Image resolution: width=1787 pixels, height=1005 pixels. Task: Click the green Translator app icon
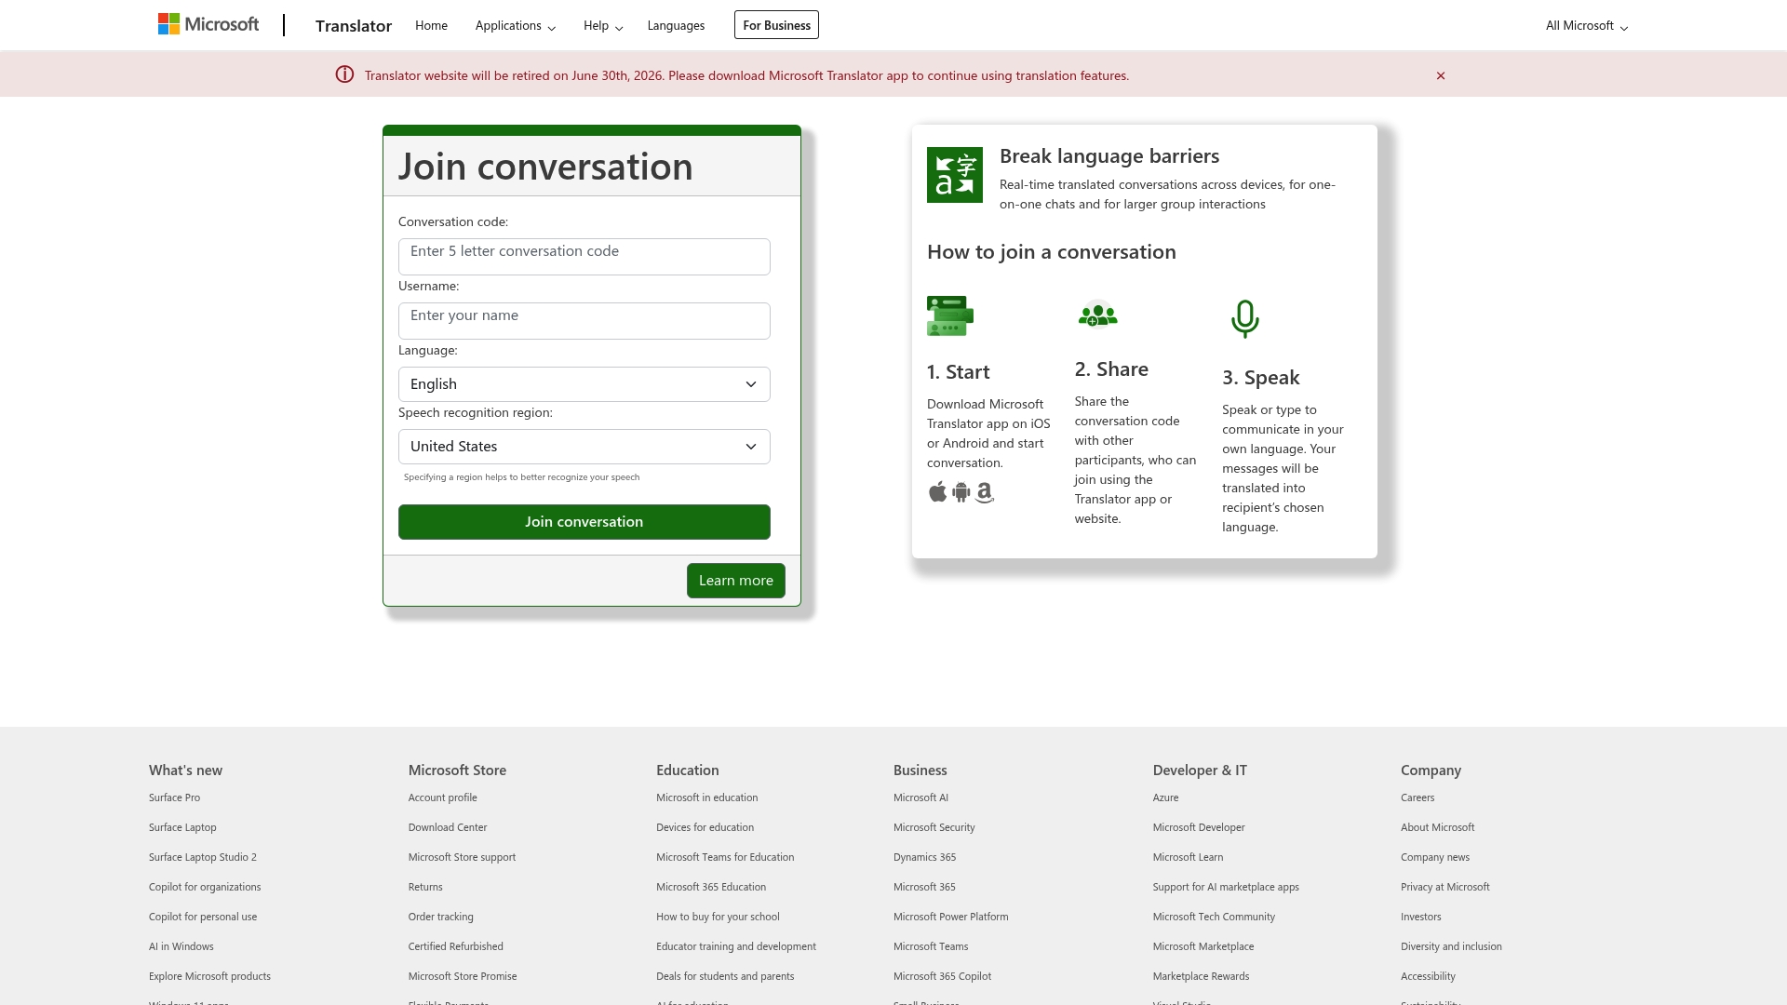coord(954,174)
